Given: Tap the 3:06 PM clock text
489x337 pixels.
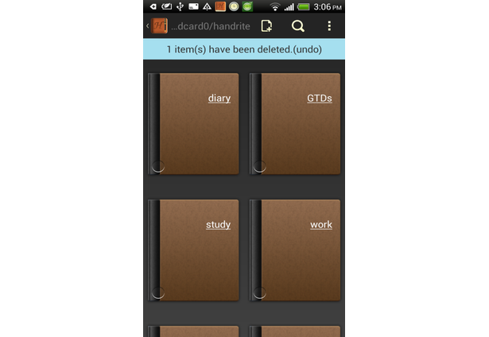Looking at the screenshot, I should click(x=328, y=7).
